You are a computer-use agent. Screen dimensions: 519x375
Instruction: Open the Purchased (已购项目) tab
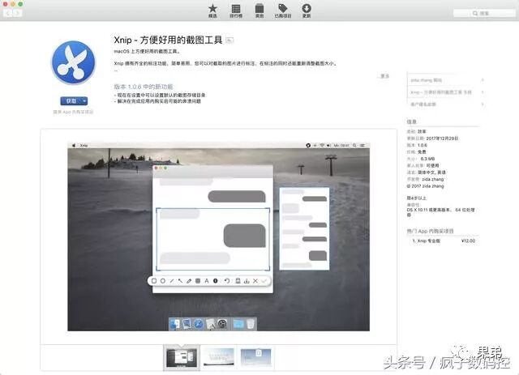(283, 11)
